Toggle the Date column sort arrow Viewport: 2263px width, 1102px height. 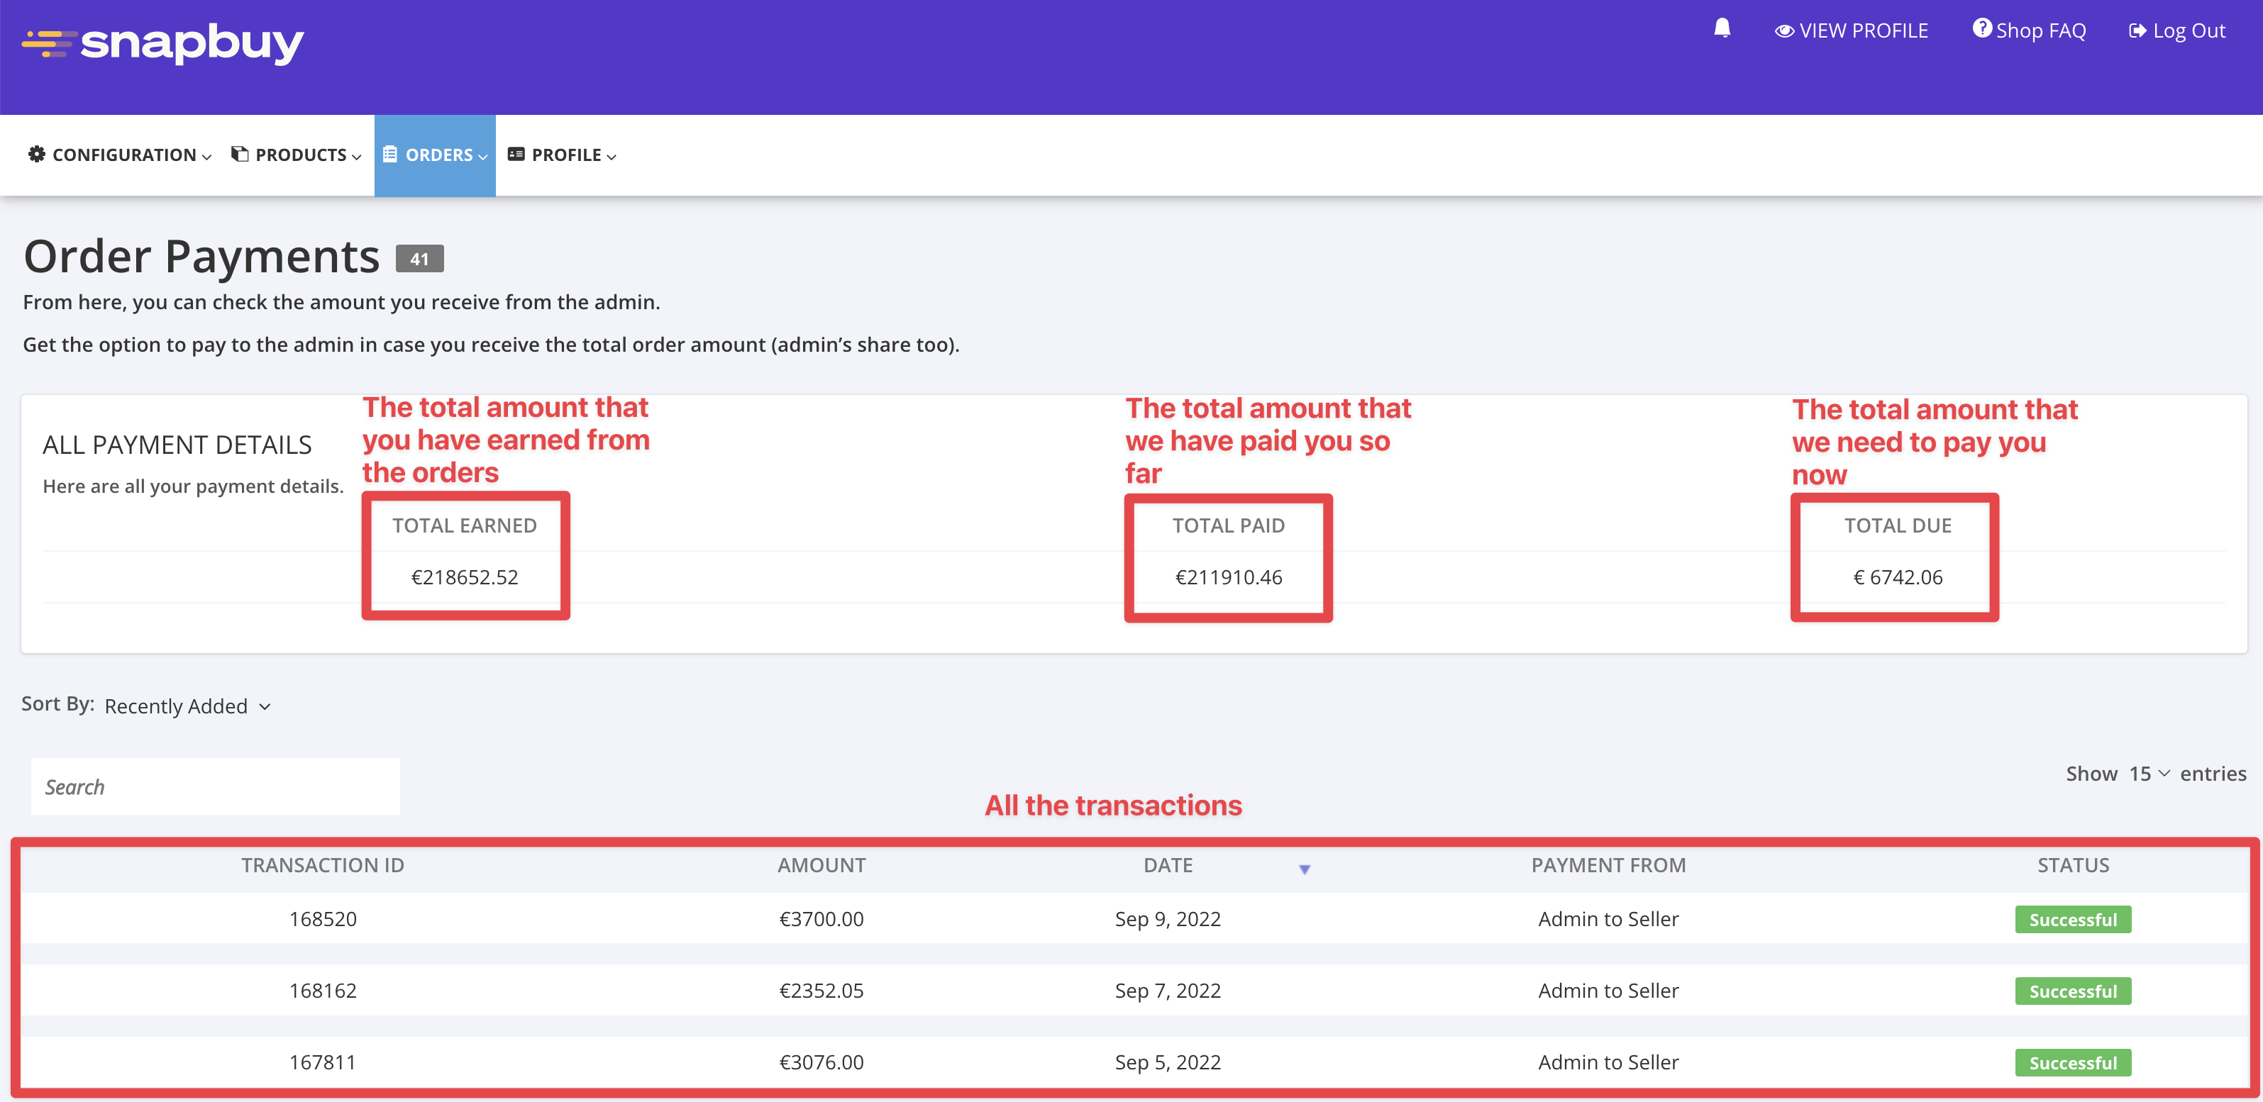[1305, 869]
